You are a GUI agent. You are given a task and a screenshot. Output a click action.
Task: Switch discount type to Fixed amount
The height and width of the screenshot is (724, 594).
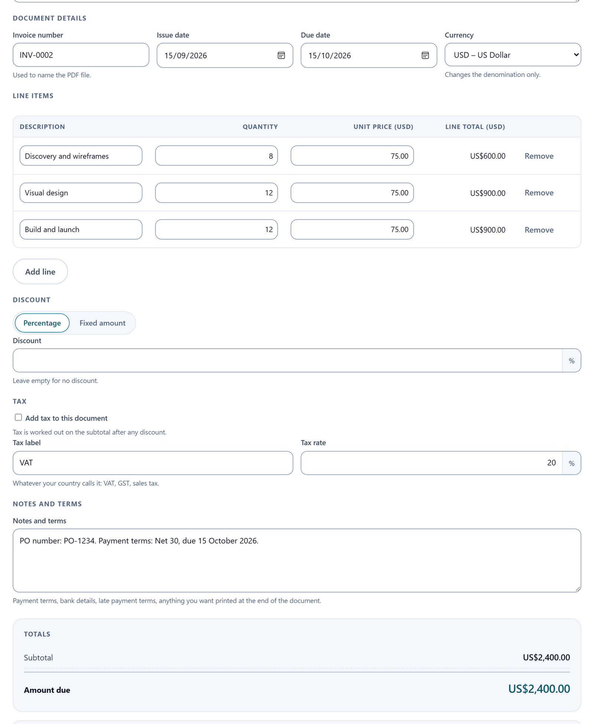(x=102, y=323)
